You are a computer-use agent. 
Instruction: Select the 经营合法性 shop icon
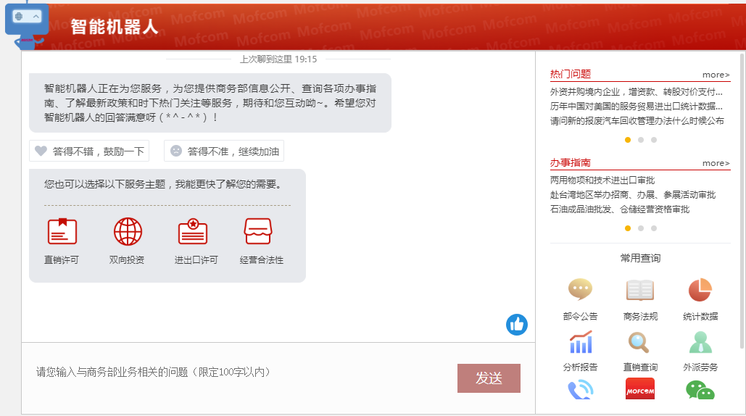pyautogui.click(x=258, y=232)
